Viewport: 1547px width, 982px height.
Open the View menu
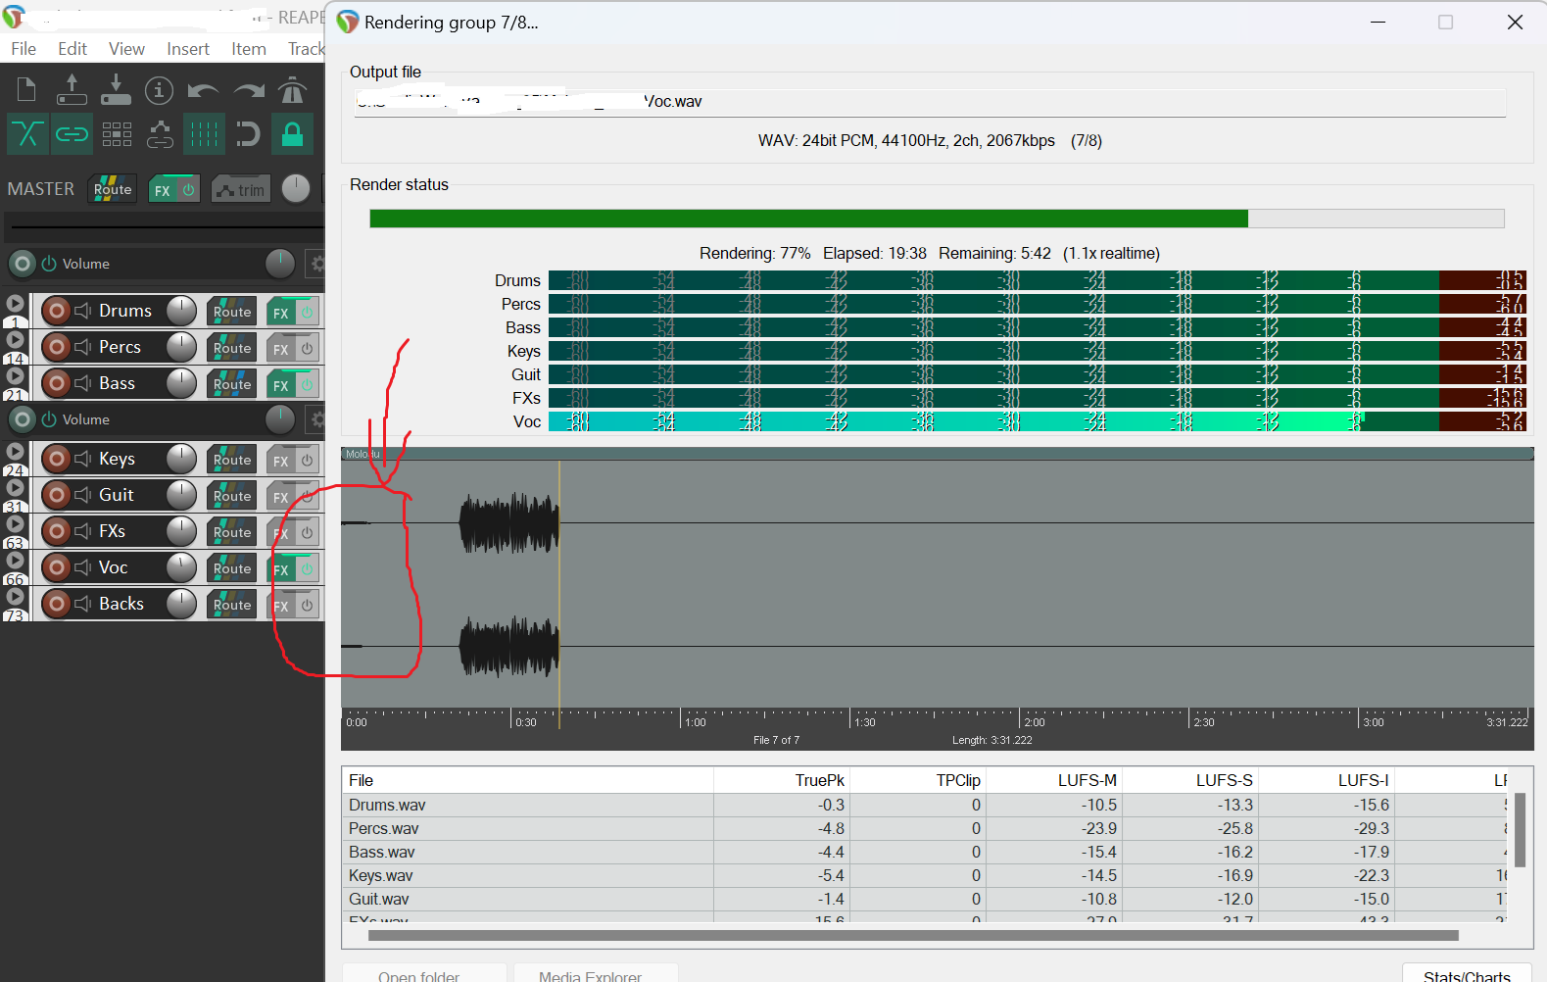[x=126, y=49]
